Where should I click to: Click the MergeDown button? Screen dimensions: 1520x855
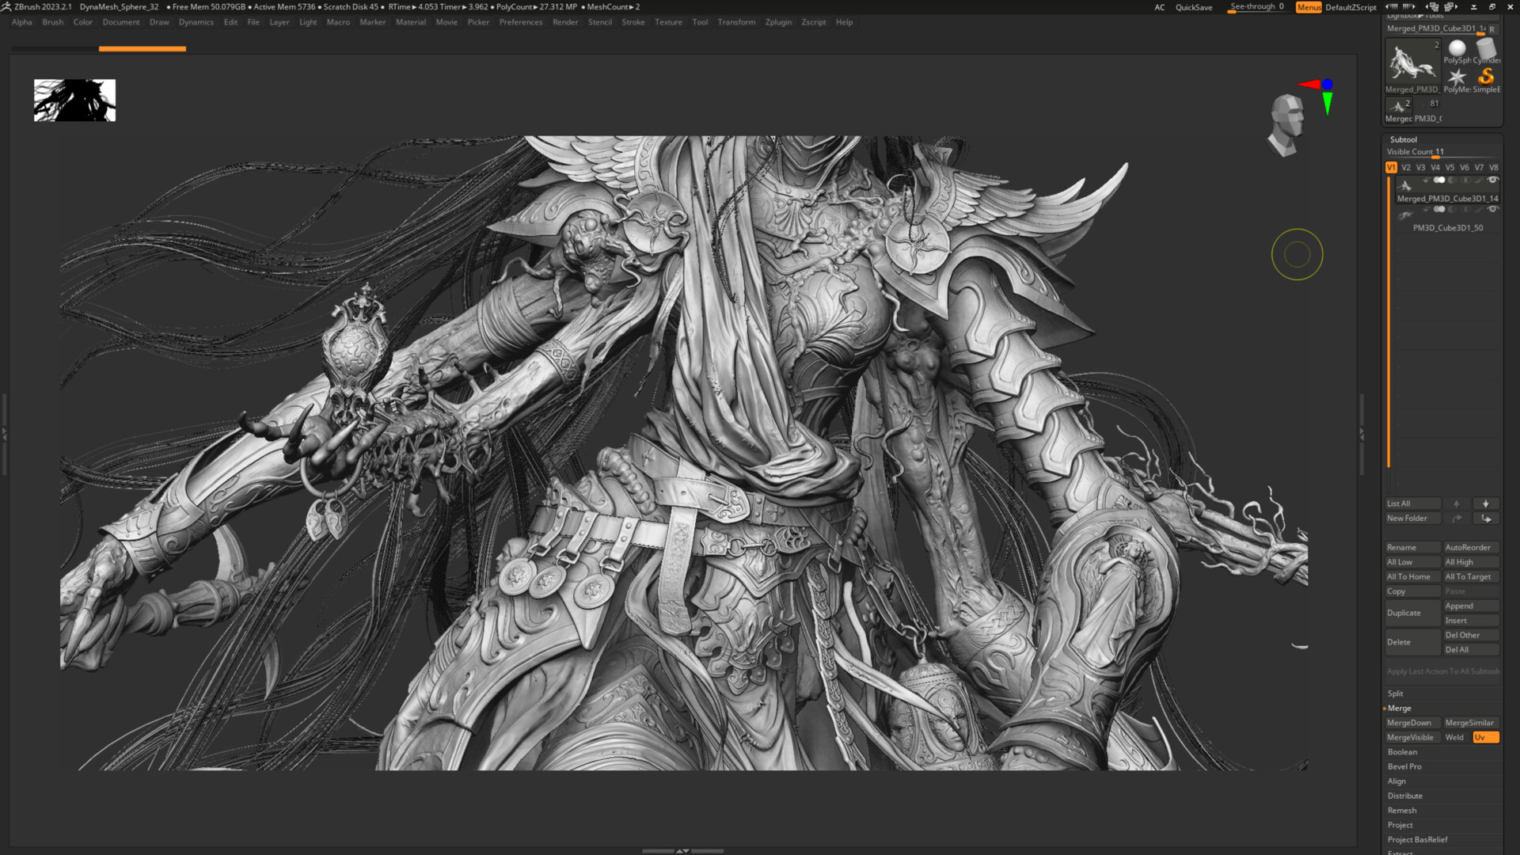tap(1409, 723)
